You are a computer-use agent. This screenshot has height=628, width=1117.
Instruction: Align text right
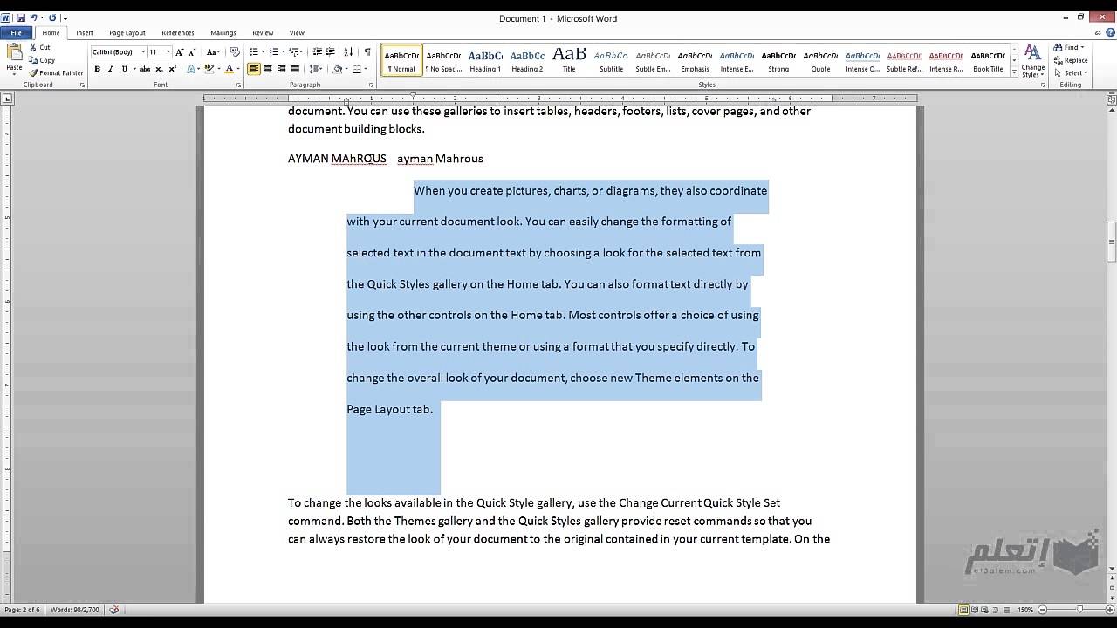tap(281, 69)
